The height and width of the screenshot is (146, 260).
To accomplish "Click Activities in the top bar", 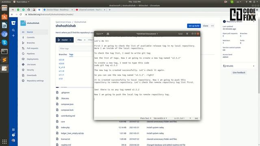I will (x=6, y=2).
